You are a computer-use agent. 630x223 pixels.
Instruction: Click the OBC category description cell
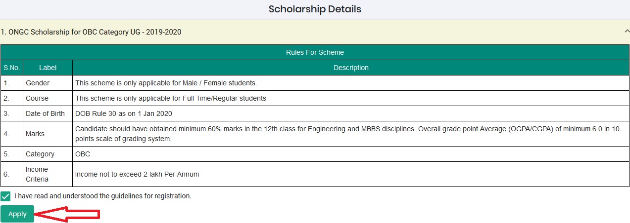click(351, 154)
